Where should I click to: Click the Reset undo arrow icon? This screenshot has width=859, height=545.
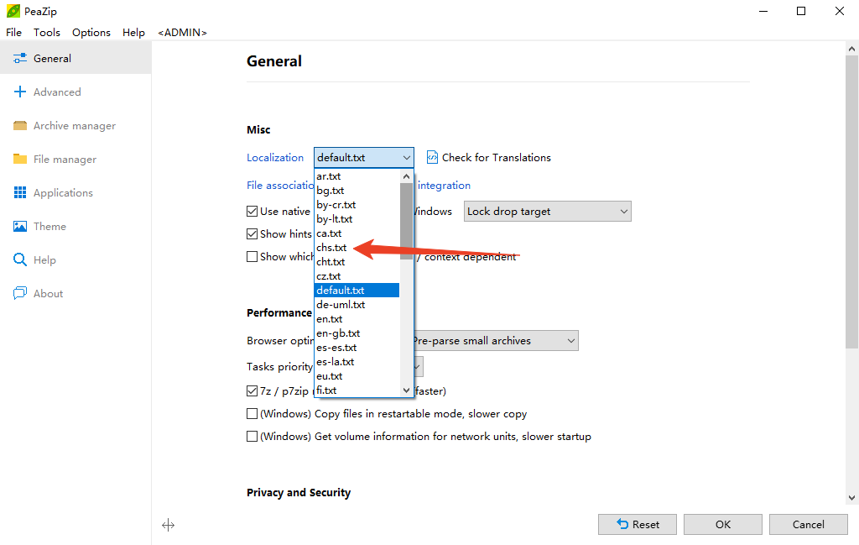pyautogui.click(x=622, y=524)
